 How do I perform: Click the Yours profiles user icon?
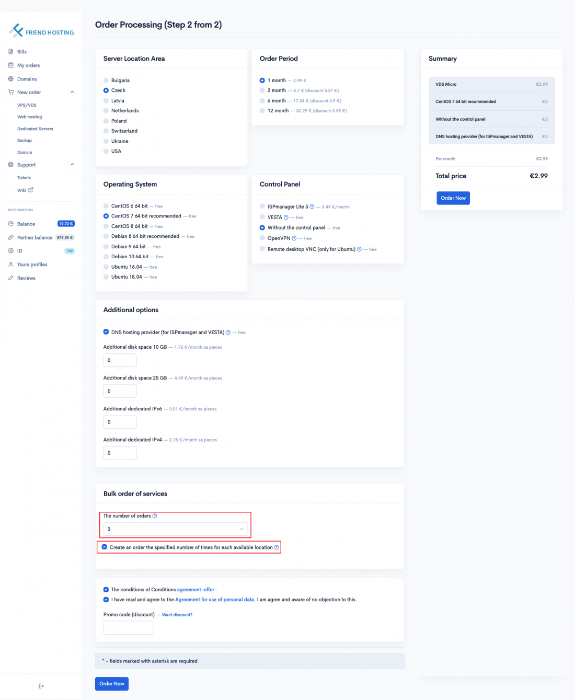pyautogui.click(x=11, y=265)
